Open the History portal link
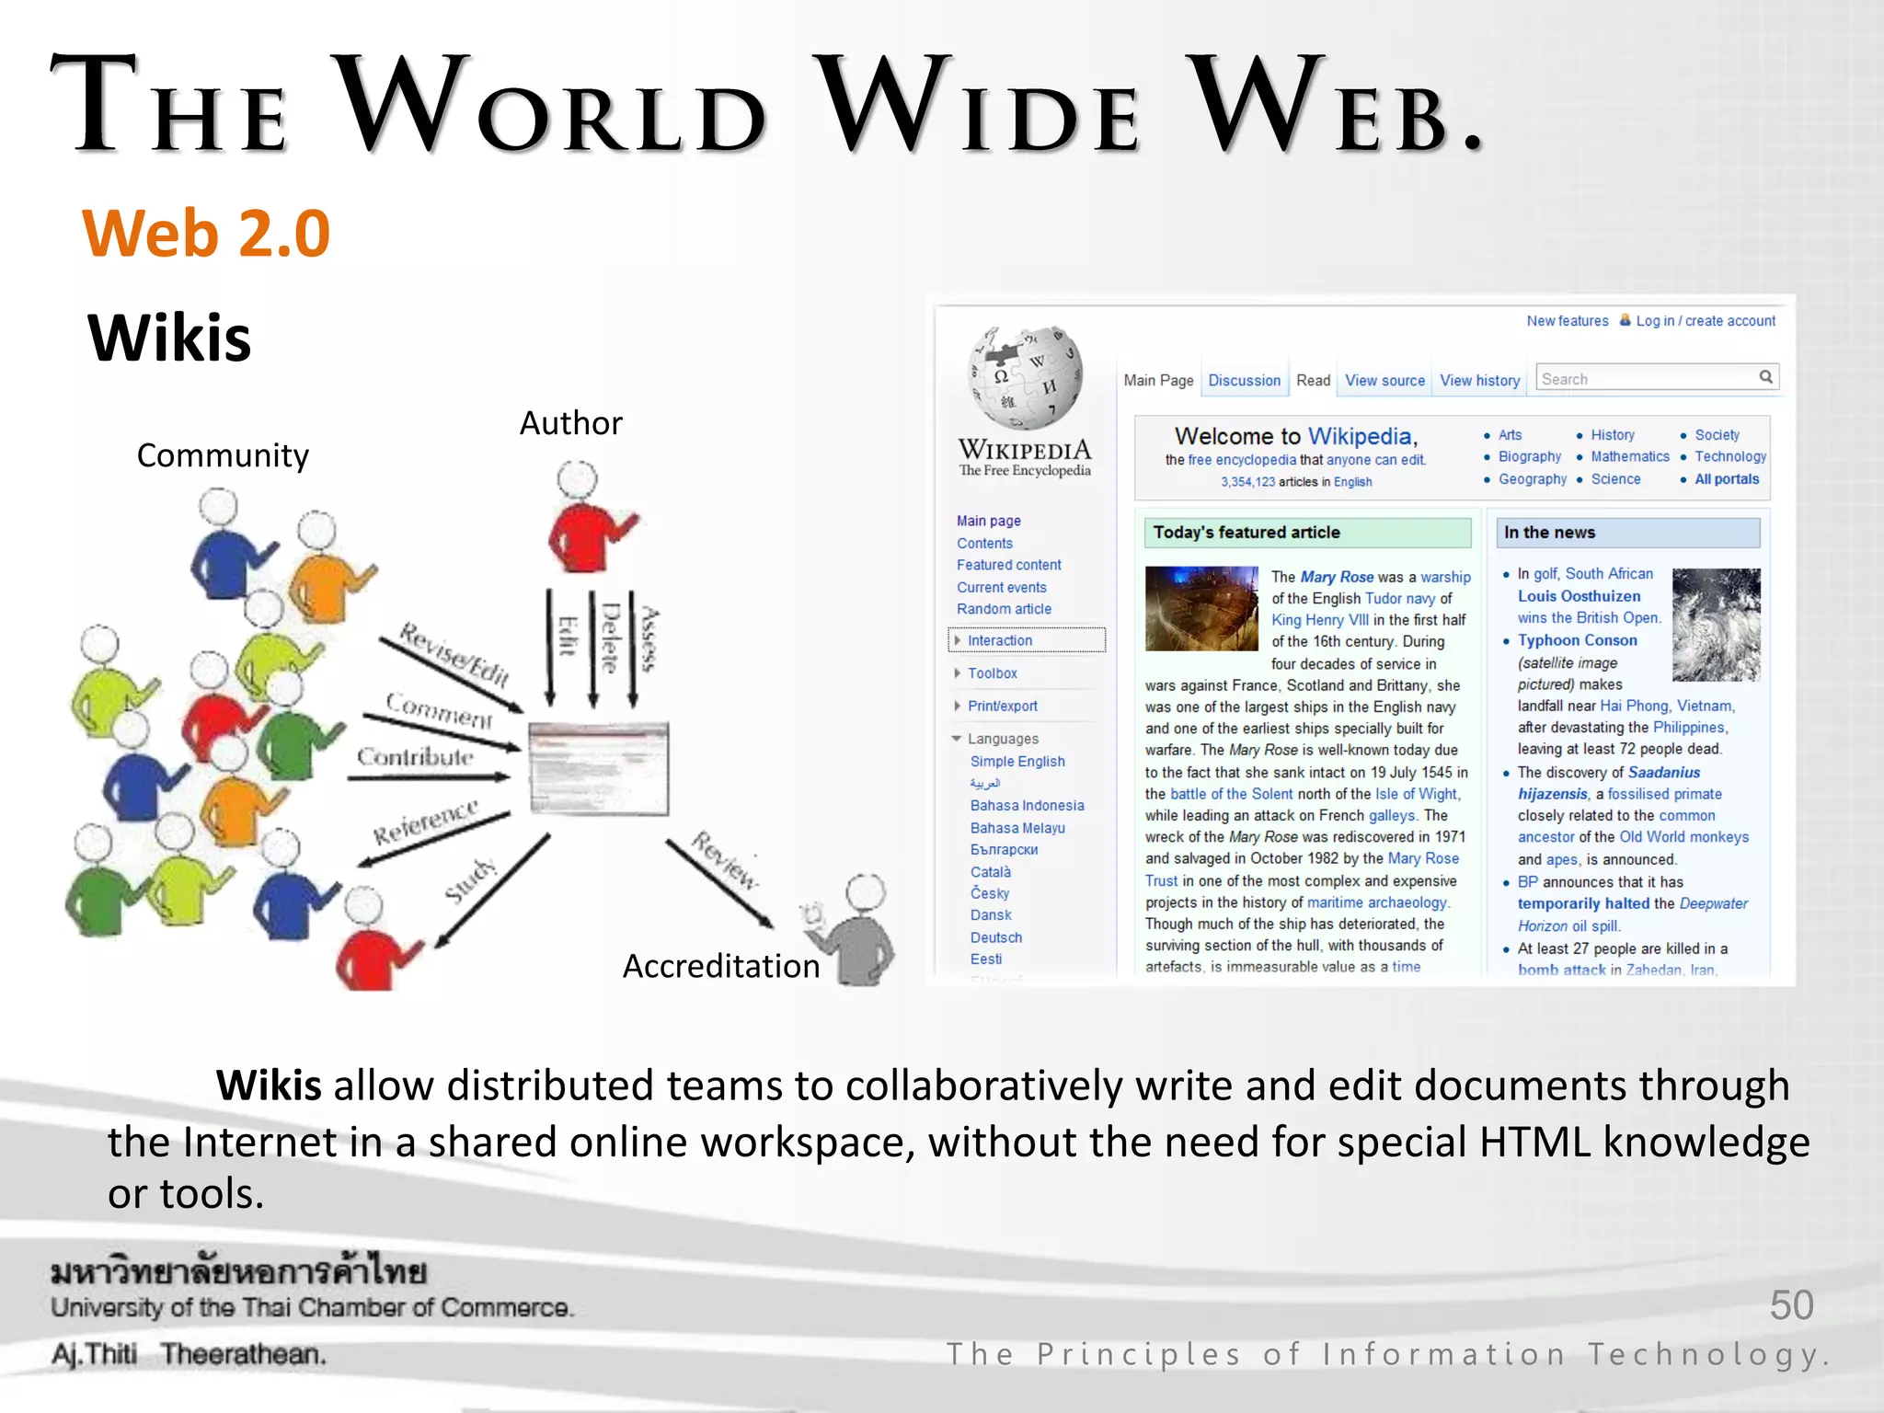 [x=1613, y=435]
